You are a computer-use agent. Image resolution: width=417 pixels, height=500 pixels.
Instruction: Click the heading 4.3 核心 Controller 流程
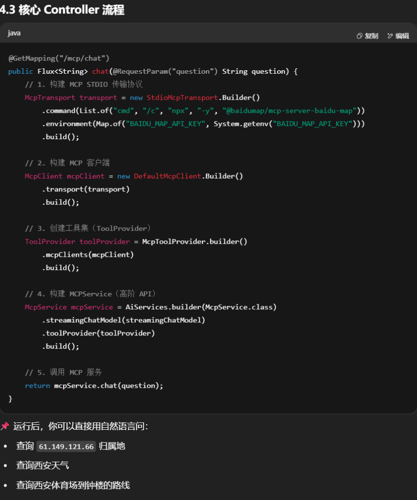[62, 10]
